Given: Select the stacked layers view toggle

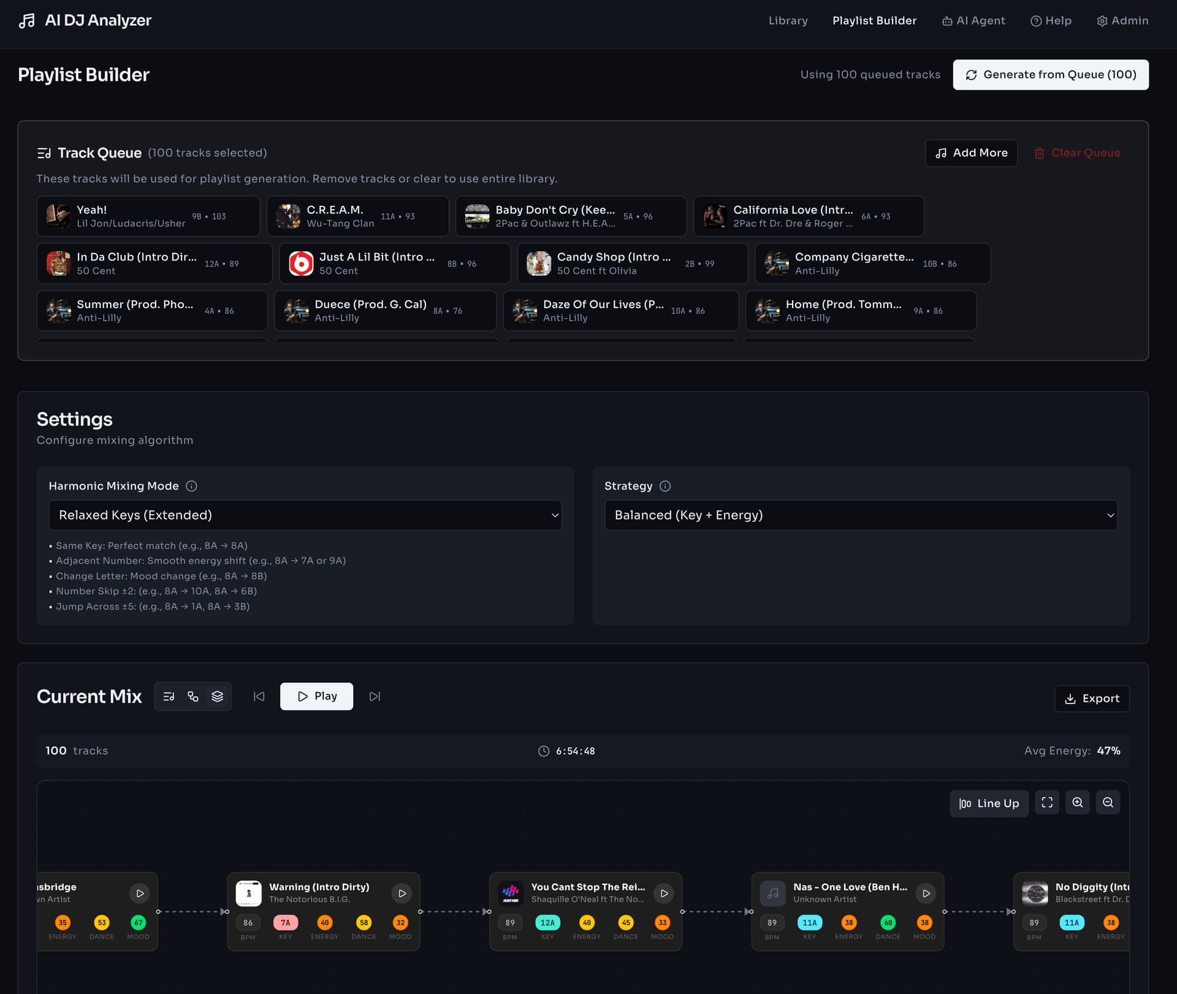Looking at the screenshot, I should pyautogui.click(x=217, y=696).
